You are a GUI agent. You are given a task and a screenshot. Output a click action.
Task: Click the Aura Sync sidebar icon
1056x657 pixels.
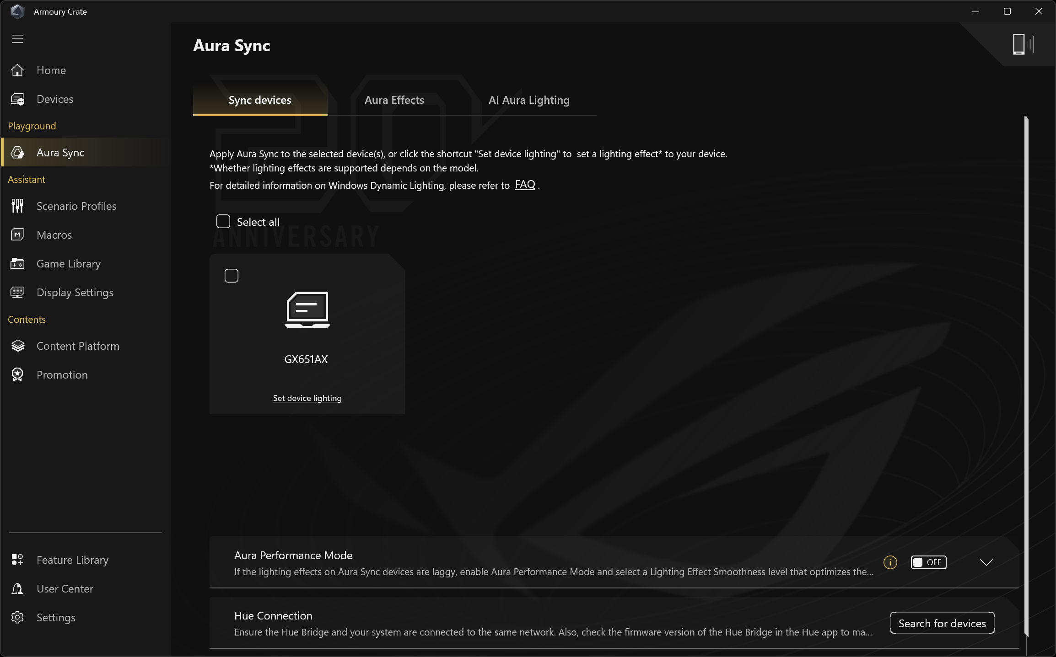[17, 152]
